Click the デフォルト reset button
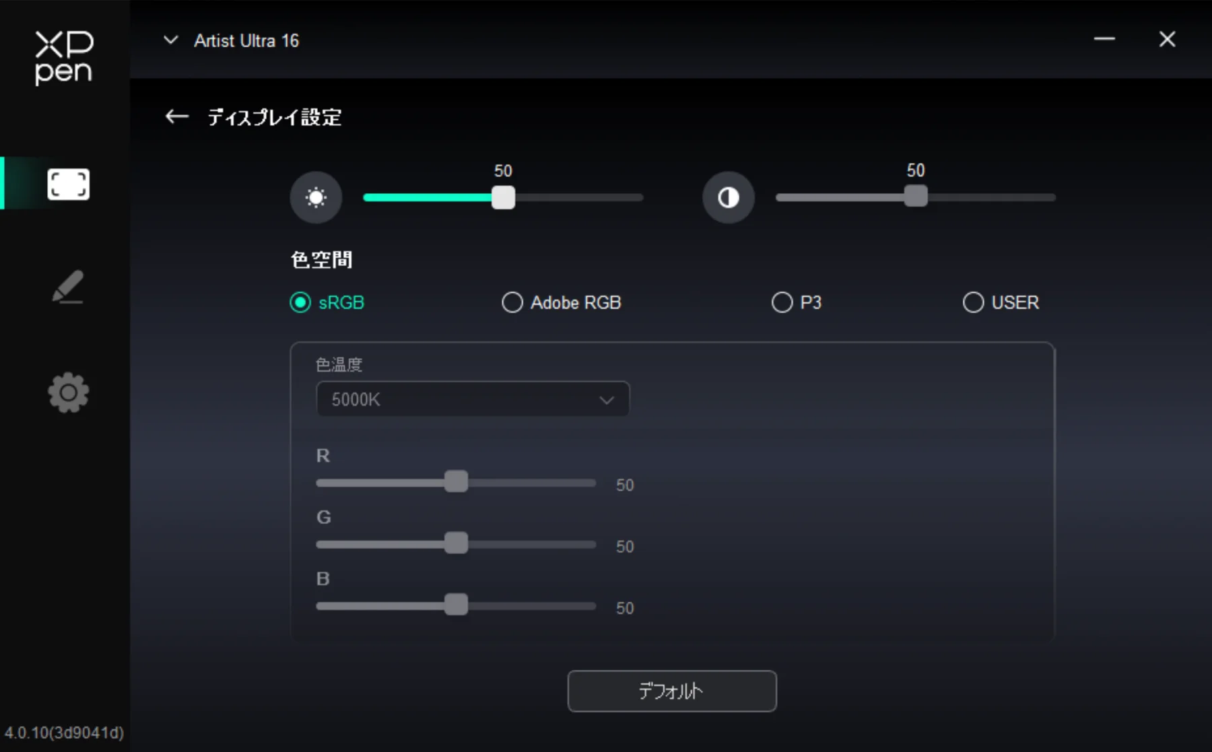The width and height of the screenshot is (1212, 752). coord(672,691)
